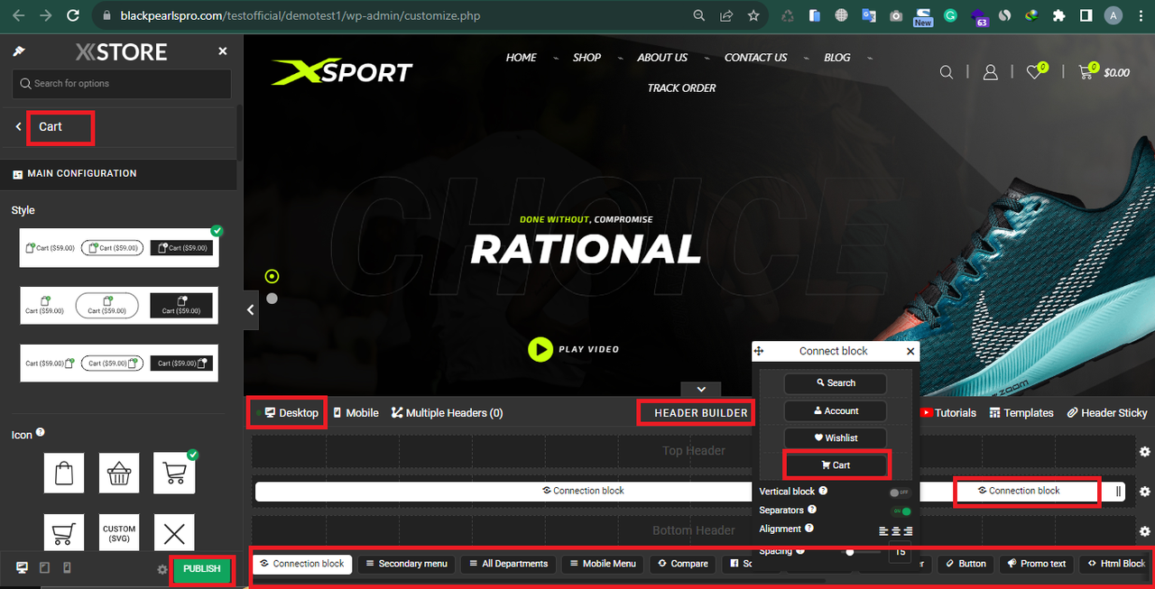1155x589 pixels.
Task: Select the All Departments element
Action: coord(507,564)
